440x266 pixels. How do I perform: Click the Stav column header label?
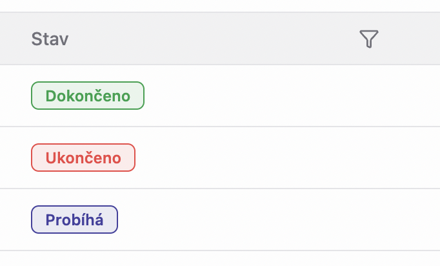pos(50,39)
